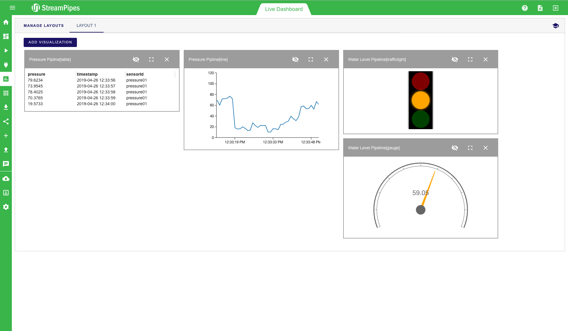Toggle visibility of Pressure Pipline table widget
The height and width of the screenshot is (331, 568).
coord(136,59)
